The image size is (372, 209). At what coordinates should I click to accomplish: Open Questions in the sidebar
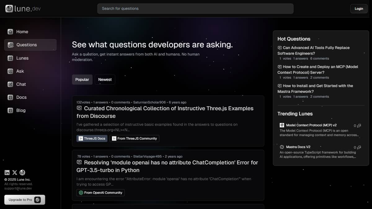coord(30,45)
